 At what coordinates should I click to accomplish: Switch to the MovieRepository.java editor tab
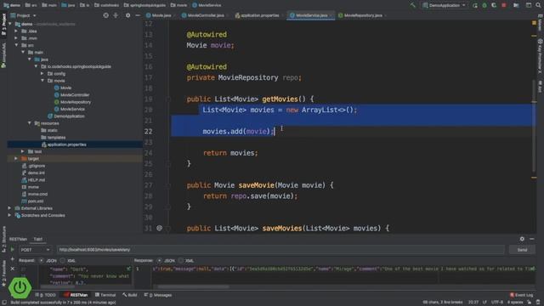pyautogui.click(x=362, y=15)
